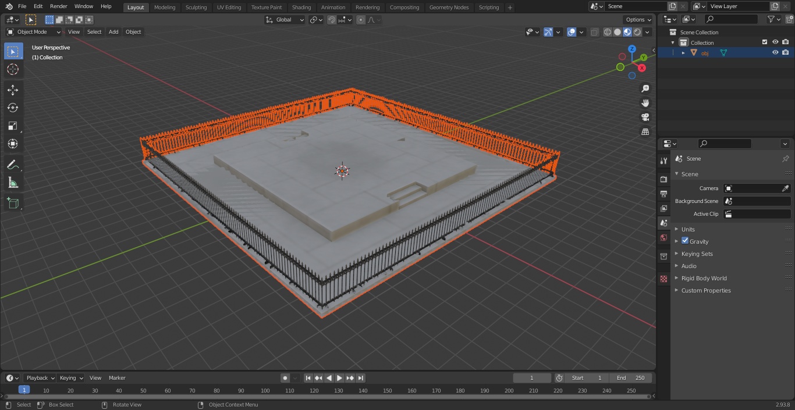This screenshot has width=795, height=410.
Task: Toggle X-ray display
Action: pyautogui.click(x=594, y=32)
